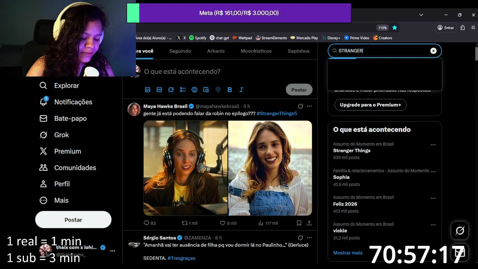Open more options for Stranger Things trend
478x269 pixels.
(x=433, y=145)
